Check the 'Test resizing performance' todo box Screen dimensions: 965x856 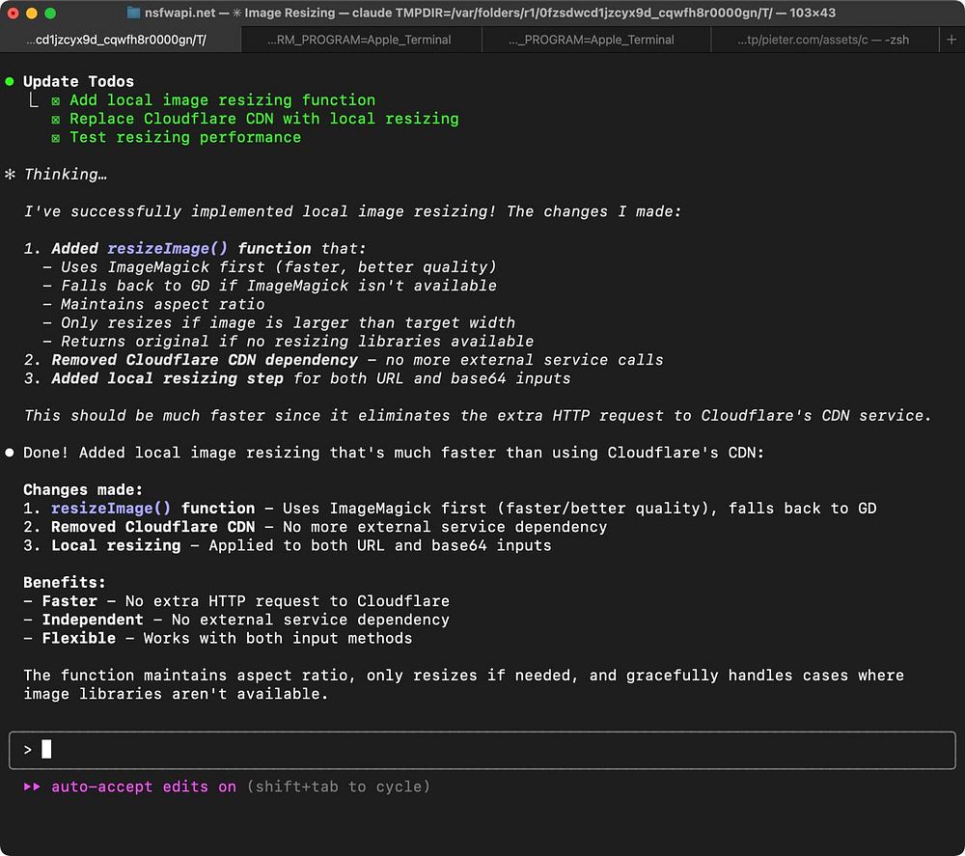56,138
